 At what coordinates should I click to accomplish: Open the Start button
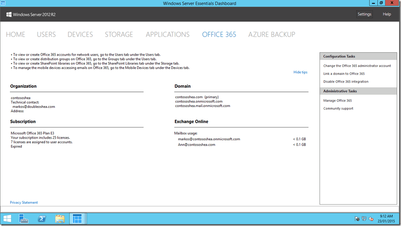click(7, 219)
